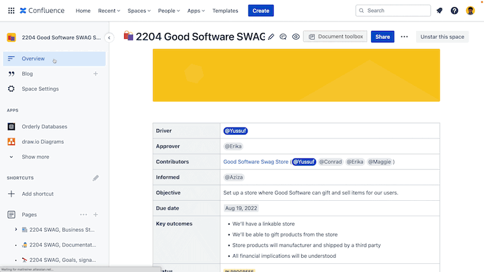The height and width of the screenshot is (272, 484).
Task: Click the @Aziza mention in Informed row
Action: point(234,177)
